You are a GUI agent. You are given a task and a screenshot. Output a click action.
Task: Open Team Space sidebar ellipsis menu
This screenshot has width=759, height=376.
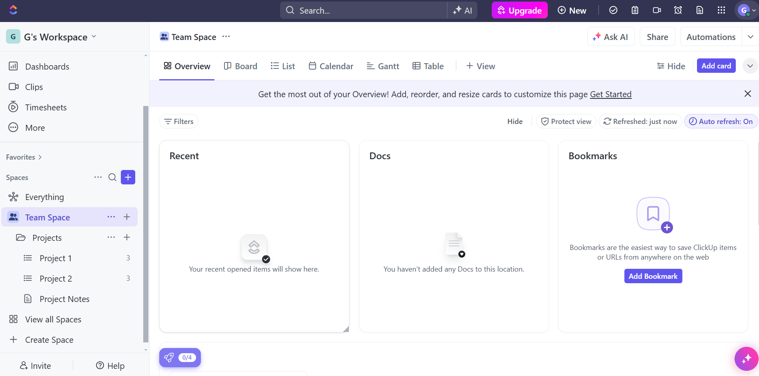(x=111, y=217)
